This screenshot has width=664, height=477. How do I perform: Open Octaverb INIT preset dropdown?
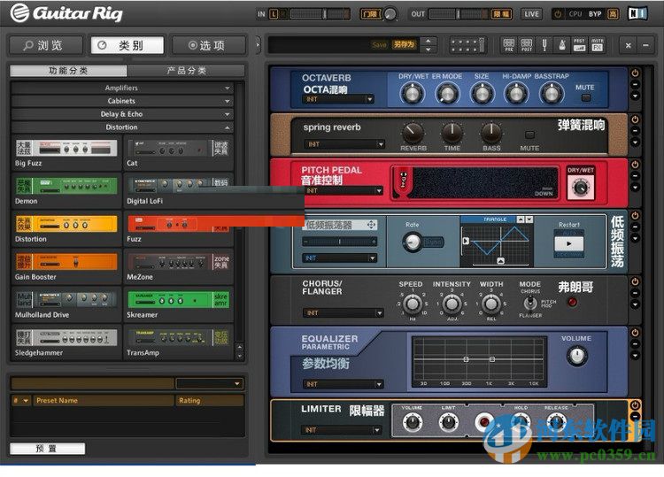[x=338, y=99]
